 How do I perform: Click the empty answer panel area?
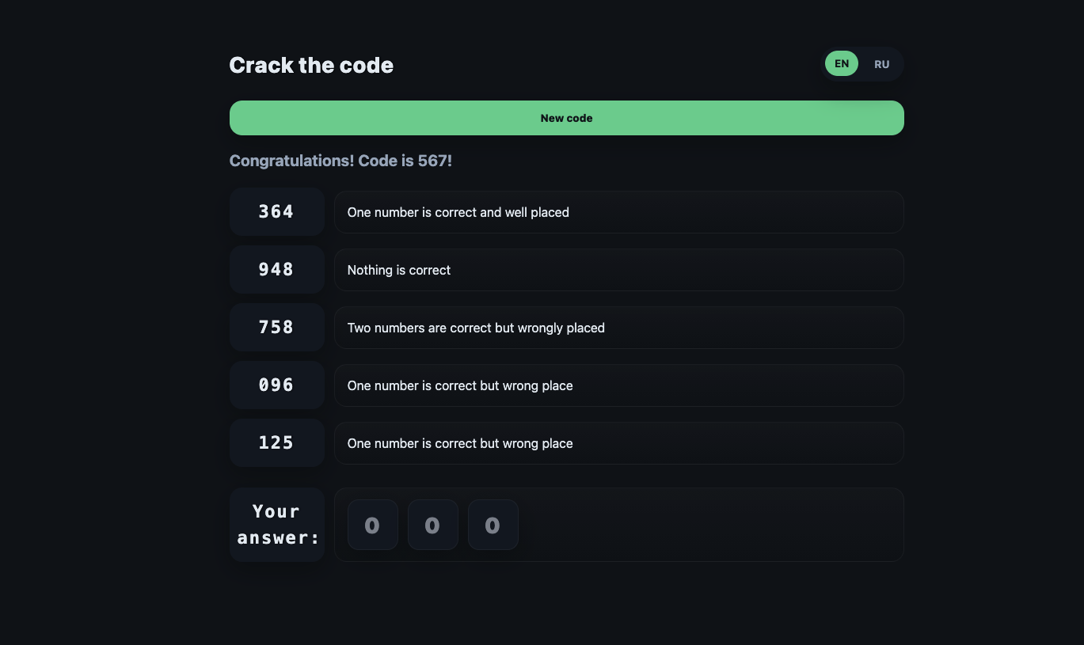(x=713, y=525)
